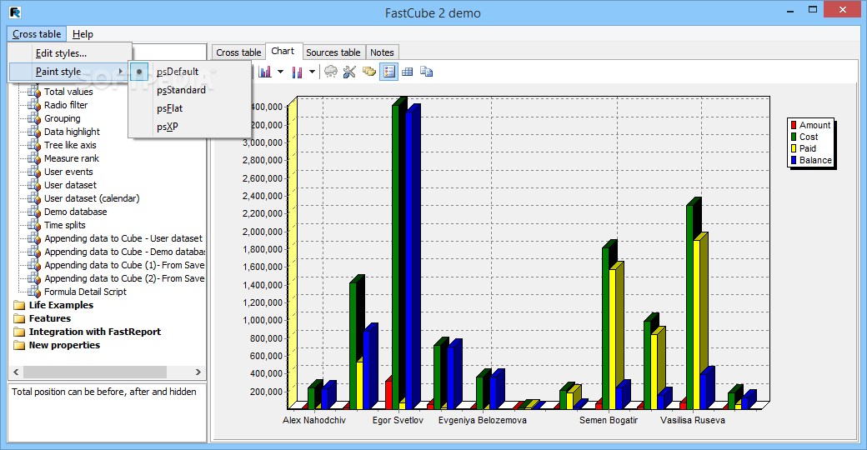Open the Total values example
The height and width of the screenshot is (450, 867).
[x=68, y=92]
